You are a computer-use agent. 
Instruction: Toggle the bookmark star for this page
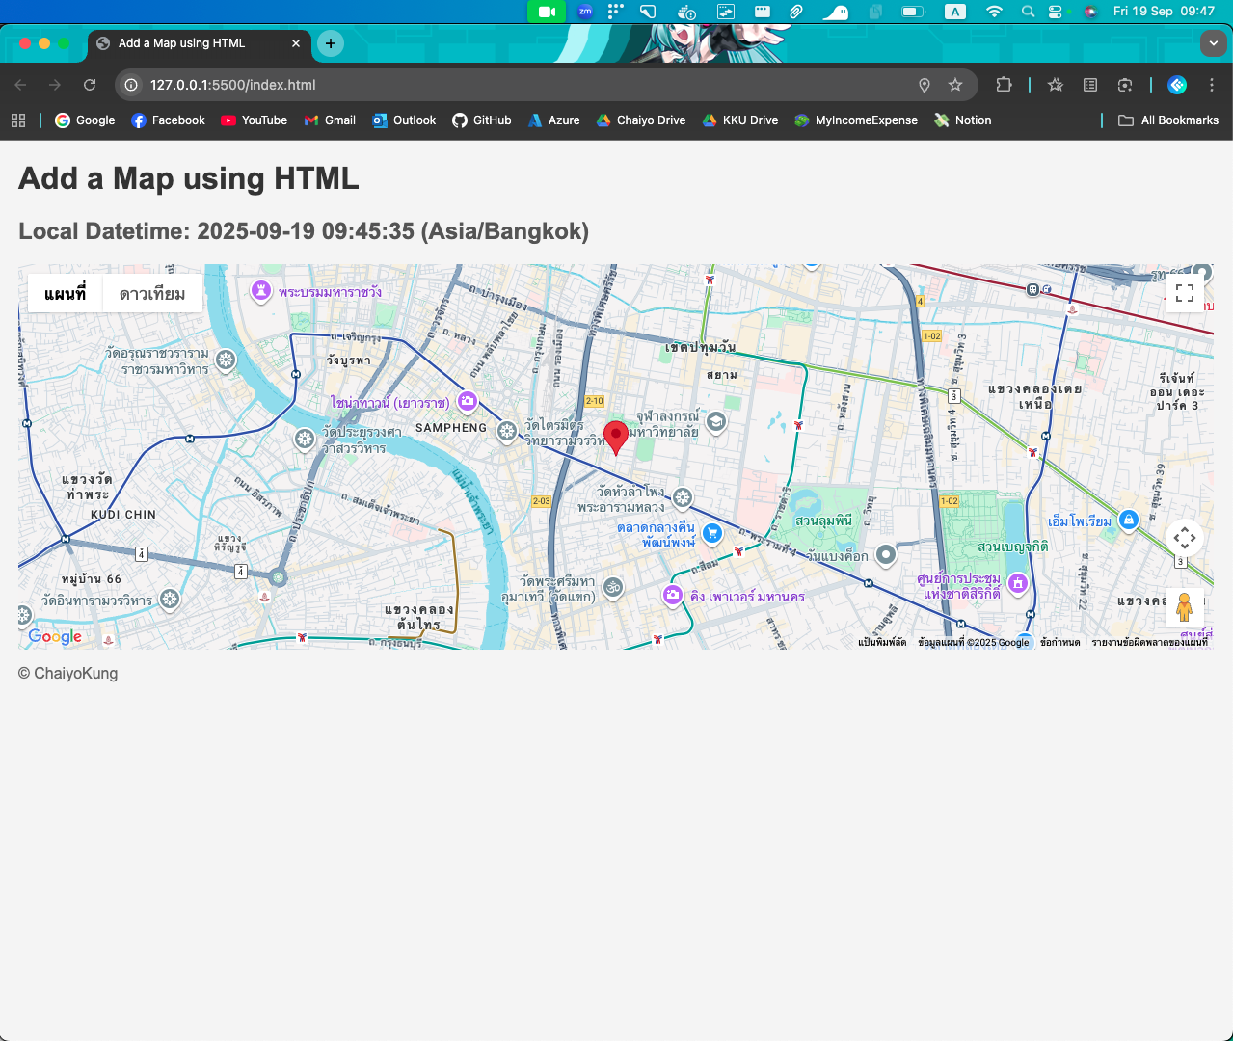click(955, 85)
